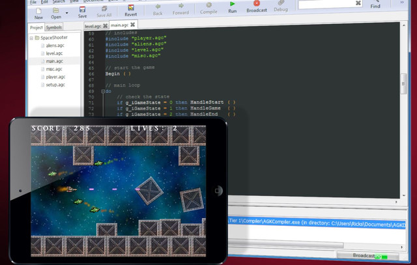The image size is (417, 265).
Task: Click the Compile toolbar icon
Action: [208, 6]
